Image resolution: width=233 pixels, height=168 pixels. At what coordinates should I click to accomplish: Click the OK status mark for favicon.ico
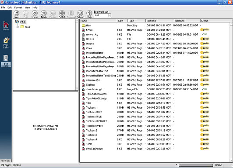(x=204, y=34)
